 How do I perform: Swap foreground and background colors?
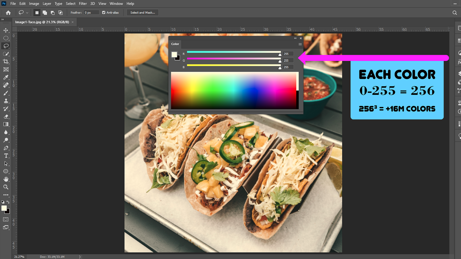pos(8,202)
